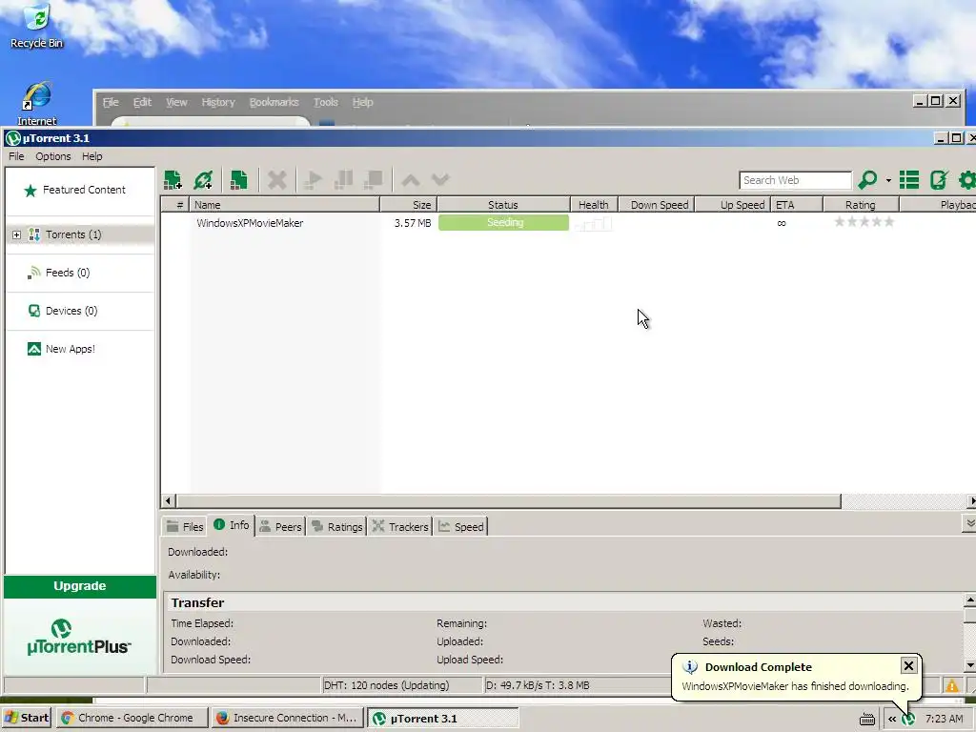Switch to Chrome taskbar button

pos(132,718)
